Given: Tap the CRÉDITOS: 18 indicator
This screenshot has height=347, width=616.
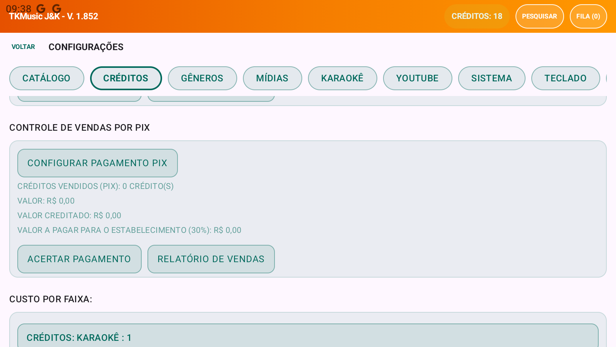Looking at the screenshot, I should click(x=477, y=16).
